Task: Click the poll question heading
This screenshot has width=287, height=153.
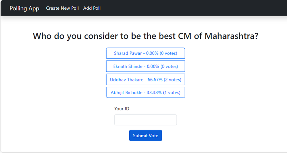Action: click(145, 36)
